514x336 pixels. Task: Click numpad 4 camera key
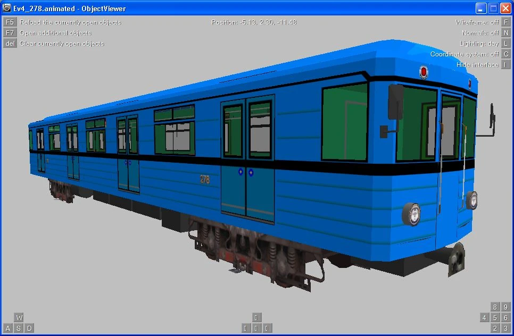tap(485, 317)
